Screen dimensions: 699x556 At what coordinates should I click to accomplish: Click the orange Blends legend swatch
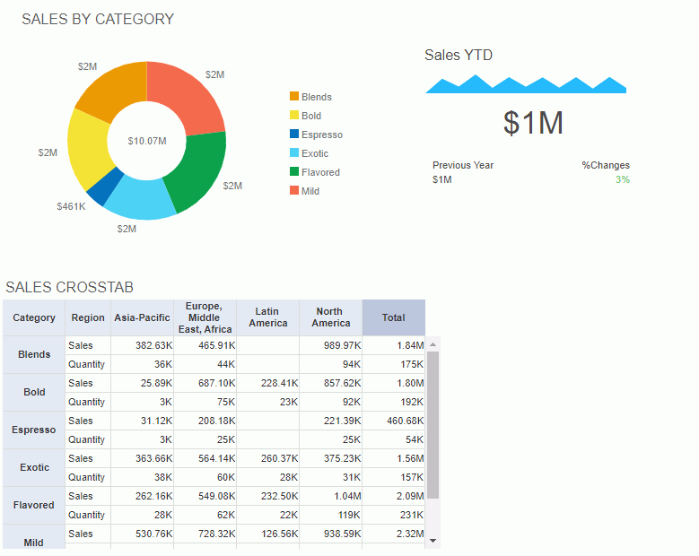pos(294,97)
